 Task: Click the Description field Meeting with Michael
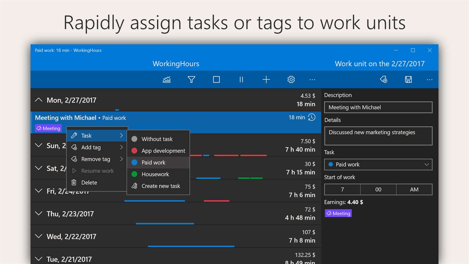tap(378, 107)
